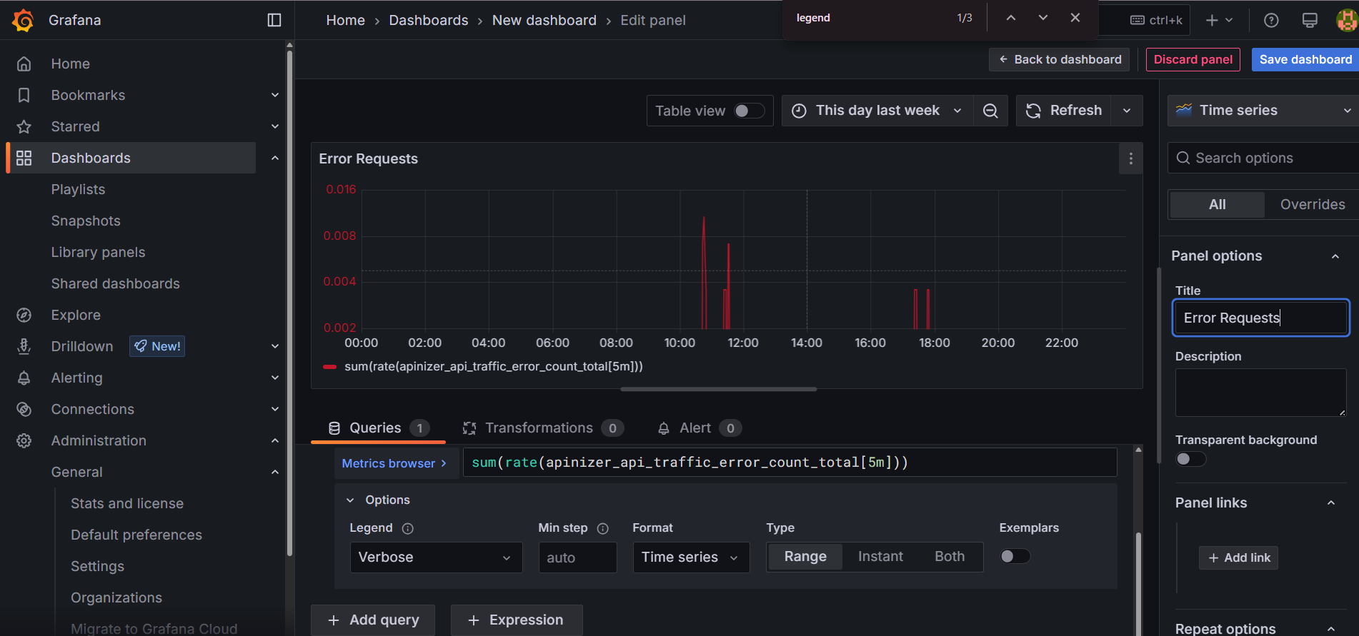The image size is (1359, 636).
Task: Open the Legend Verbose dropdown
Action: coord(436,557)
